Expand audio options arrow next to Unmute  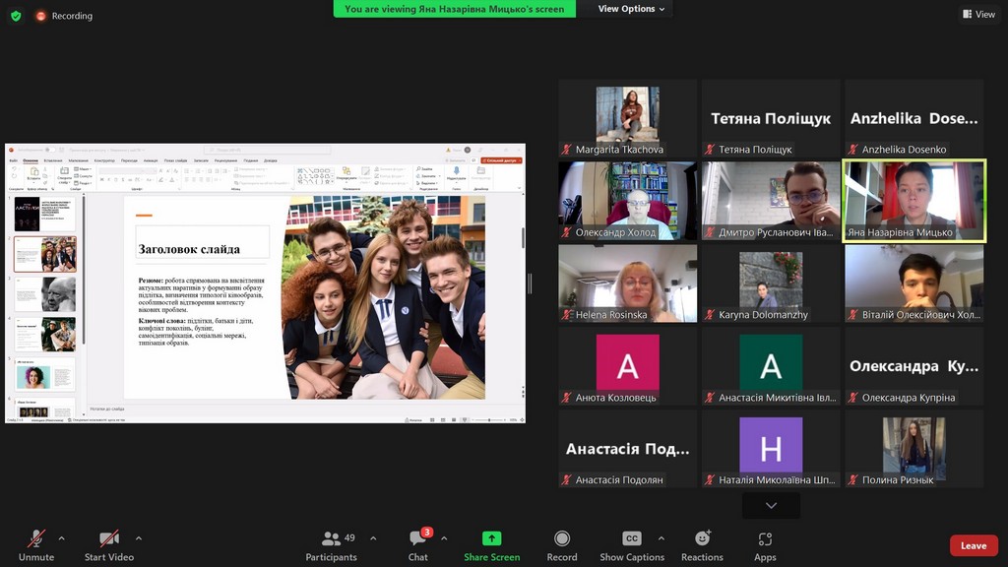[62, 538]
